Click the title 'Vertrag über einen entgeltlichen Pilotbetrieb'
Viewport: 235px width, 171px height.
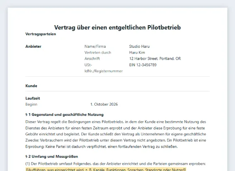[x=117, y=27]
